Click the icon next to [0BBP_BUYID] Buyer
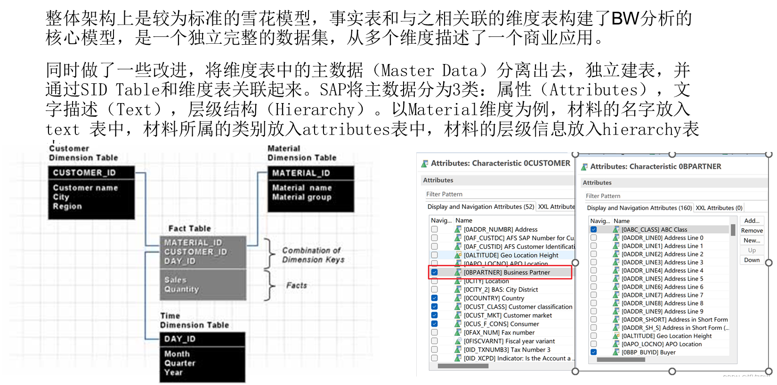This screenshot has width=777, height=385. point(615,352)
